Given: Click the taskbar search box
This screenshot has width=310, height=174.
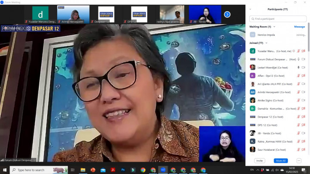Looking at the screenshot, I should pyautogui.click(x=39, y=170).
